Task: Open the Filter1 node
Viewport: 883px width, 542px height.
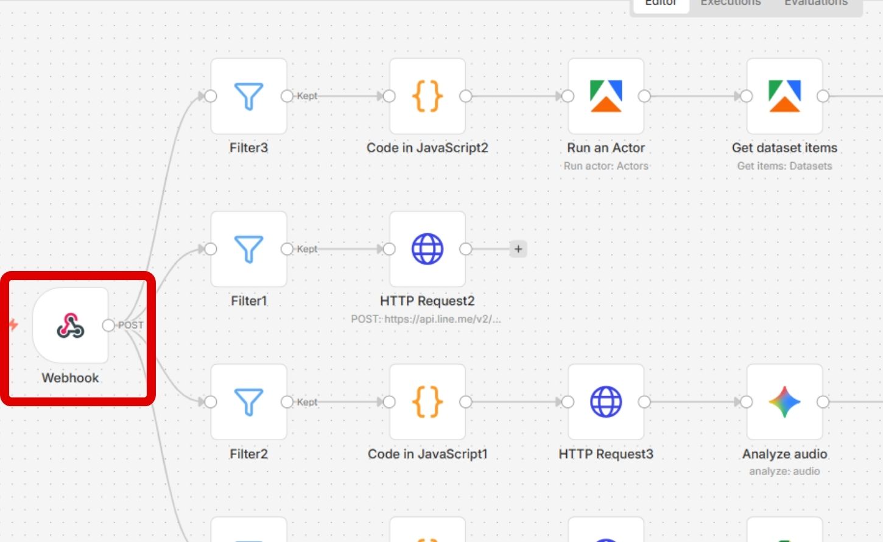Action: pos(248,248)
